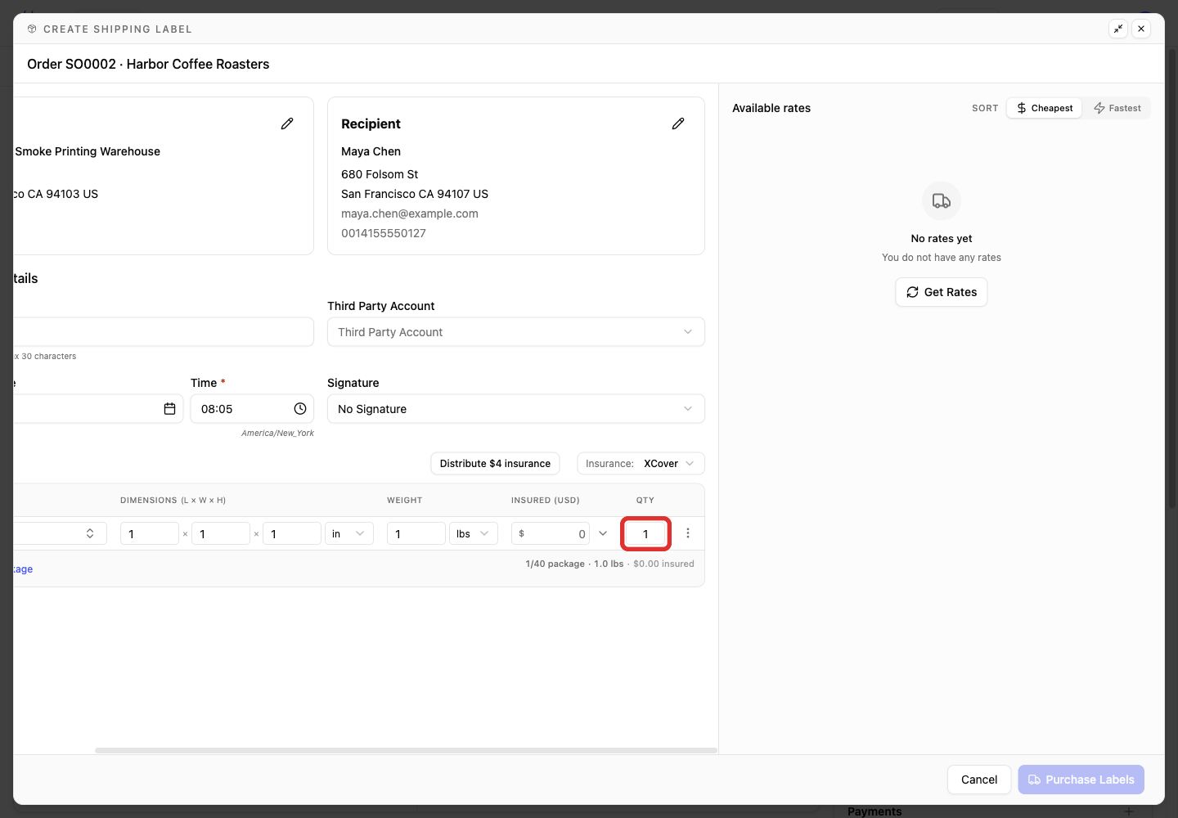Open the calendar date picker icon
The height and width of the screenshot is (818, 1178).
point(169,409)
